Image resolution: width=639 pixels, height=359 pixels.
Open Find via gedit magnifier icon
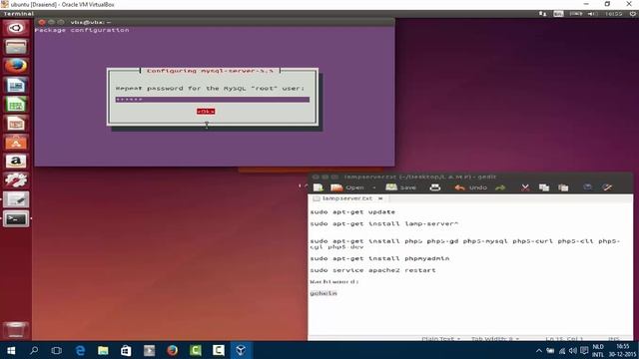(587, 187)
